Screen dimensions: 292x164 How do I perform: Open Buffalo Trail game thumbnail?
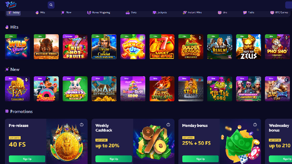click(x=46, y=47)
